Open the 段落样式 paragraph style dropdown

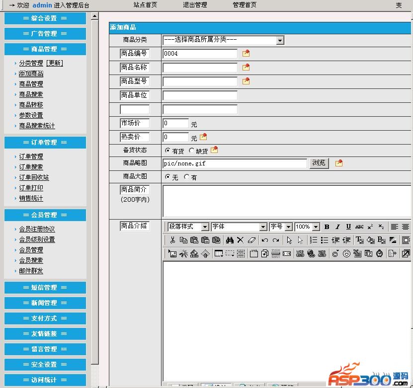tap(188, 227)
